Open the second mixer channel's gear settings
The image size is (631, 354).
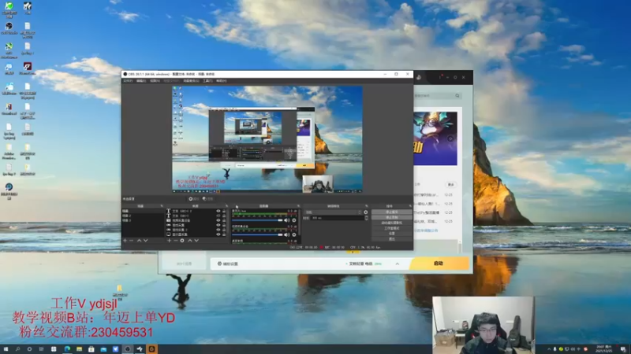pyautogui.click(x=294, y=234)
